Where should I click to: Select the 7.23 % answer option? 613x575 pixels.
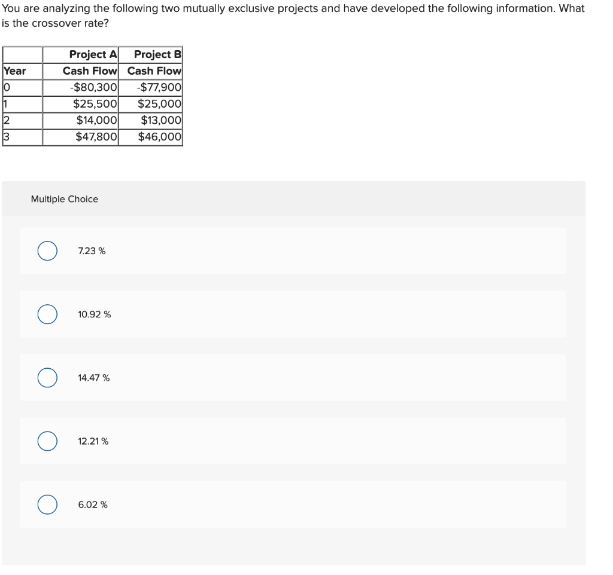coord(47,251)
